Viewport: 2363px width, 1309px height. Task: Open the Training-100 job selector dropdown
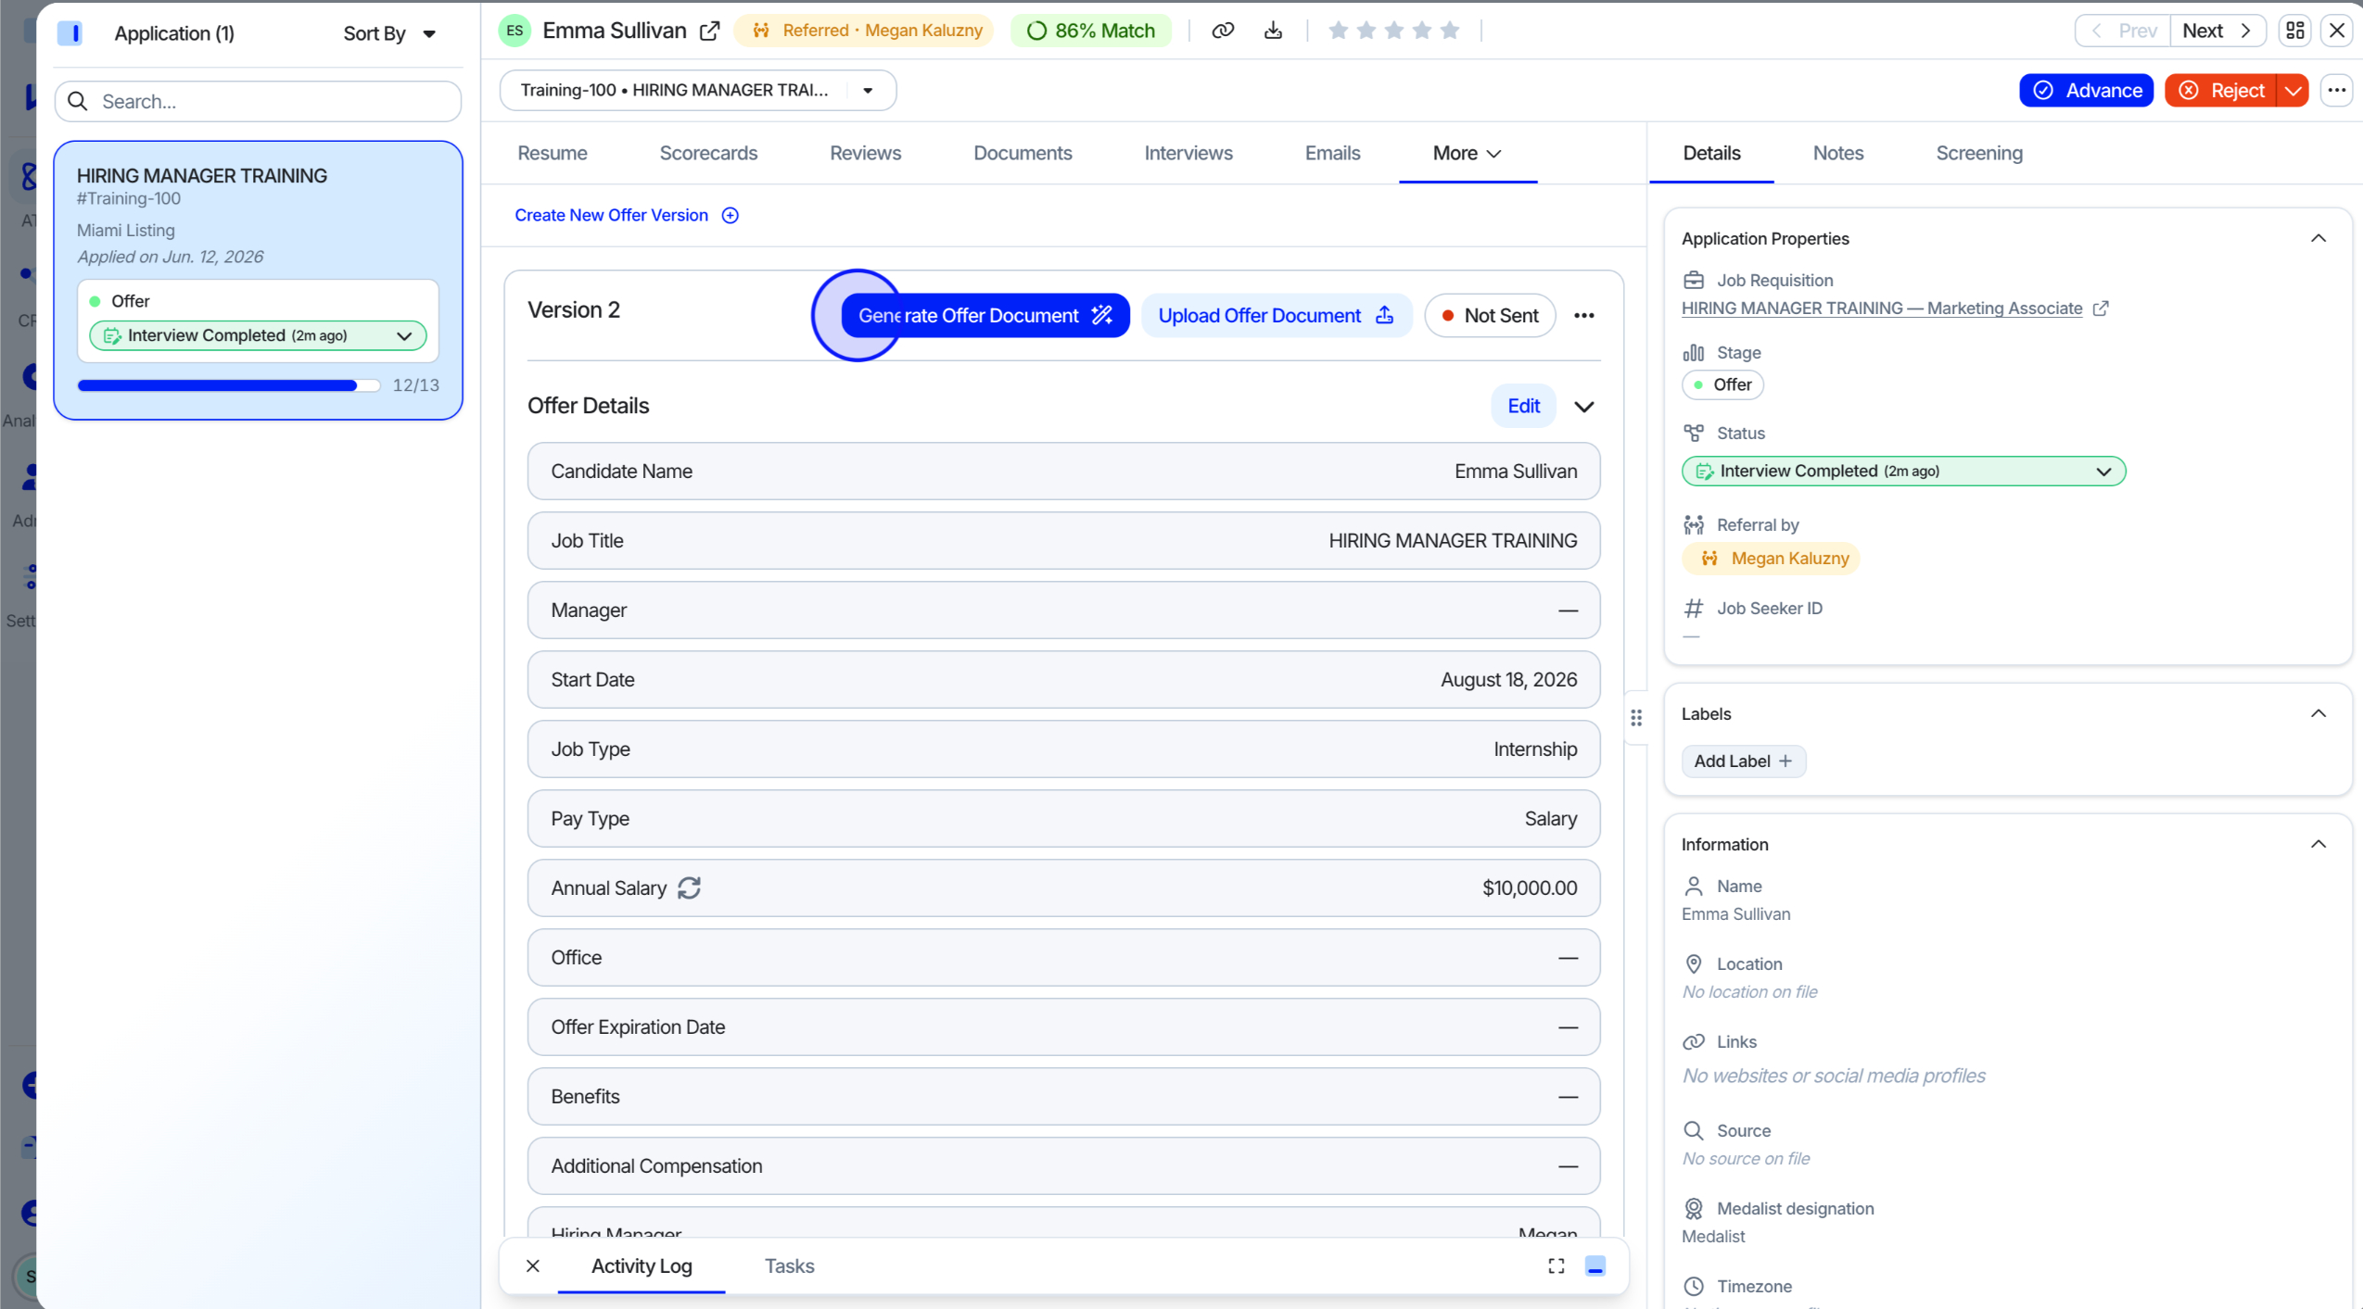[697, 90]
